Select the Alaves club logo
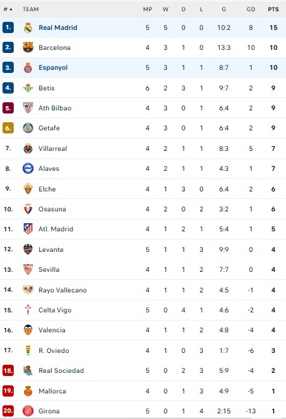Viewport: 286px width, 419px height. [28, 168]
